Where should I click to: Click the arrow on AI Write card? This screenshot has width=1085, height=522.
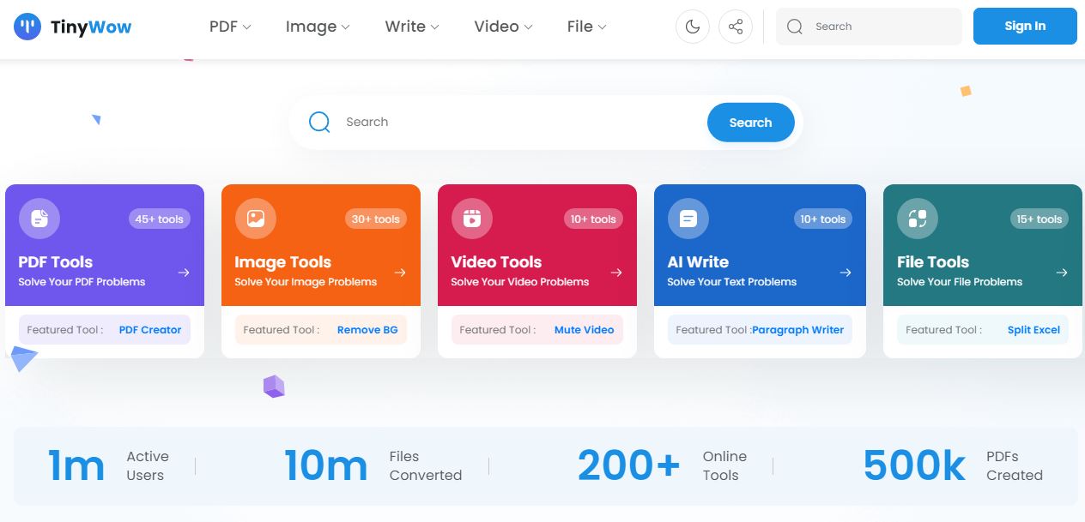click(846, 273)
